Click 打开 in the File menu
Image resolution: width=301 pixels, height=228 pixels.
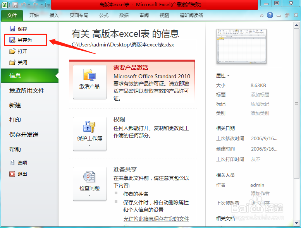click(x=18, y=51)
